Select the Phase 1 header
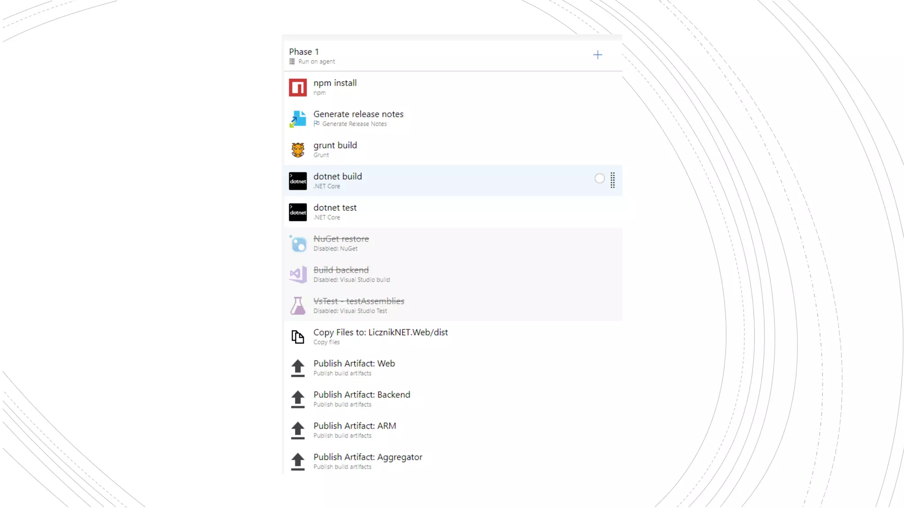904x508 pixels. 304,52
